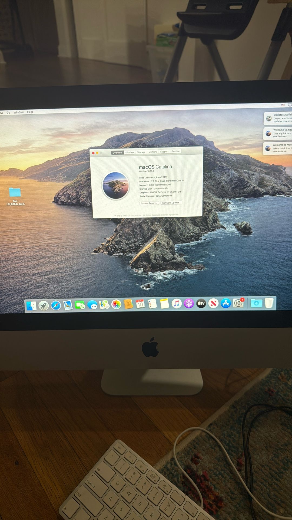
Task: Switch to the Support tab
Action: pos(164,151)
